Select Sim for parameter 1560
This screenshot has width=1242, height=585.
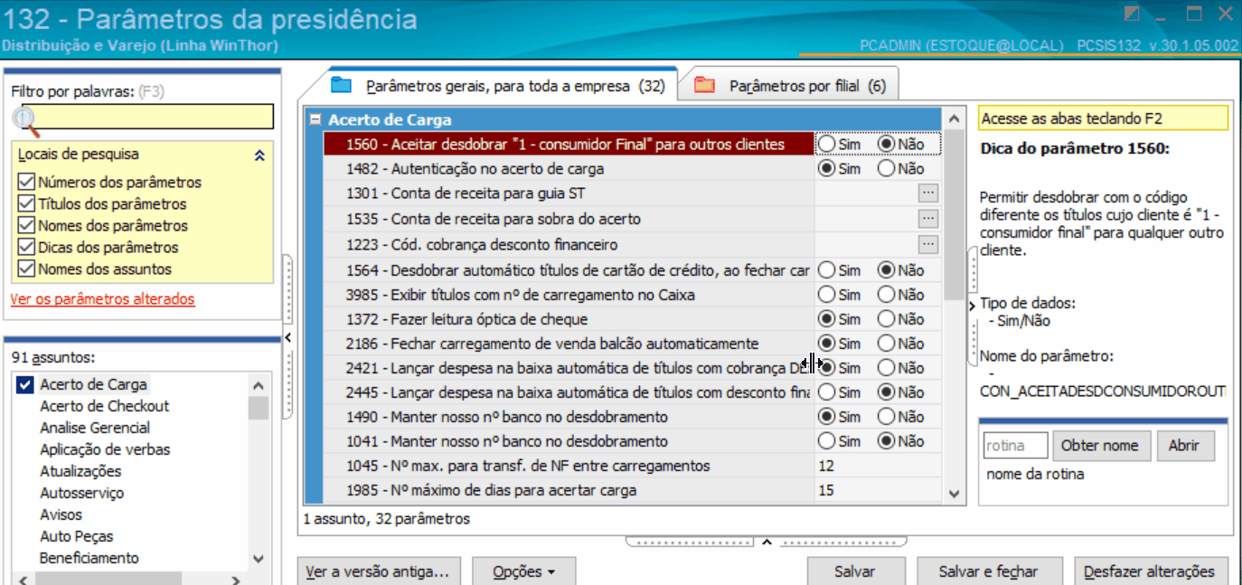coord(826,144)
